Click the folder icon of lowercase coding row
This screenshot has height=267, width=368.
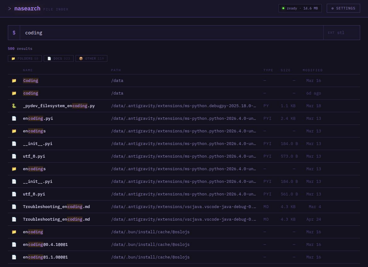point(14,93)
